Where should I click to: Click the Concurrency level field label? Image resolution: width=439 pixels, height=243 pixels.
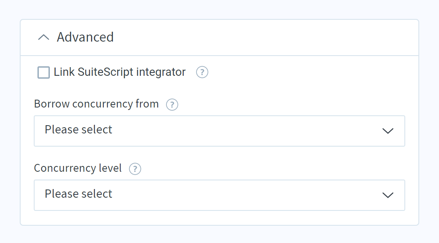(x=78, y=168)
